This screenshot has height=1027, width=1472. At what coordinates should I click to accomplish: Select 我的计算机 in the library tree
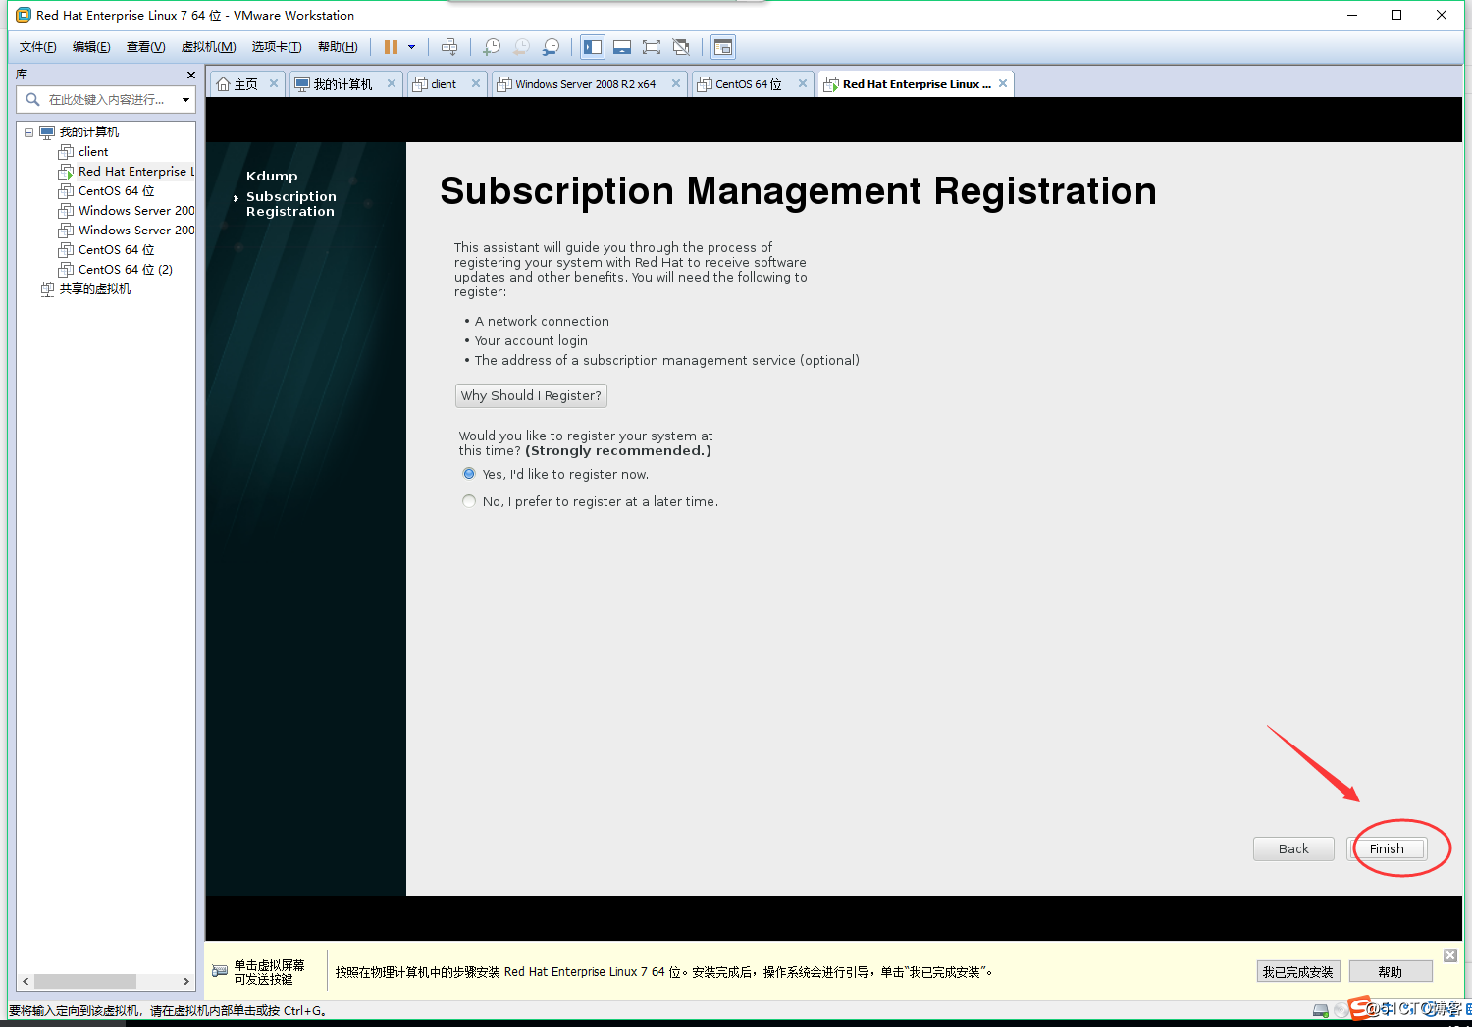pos(88,132)
